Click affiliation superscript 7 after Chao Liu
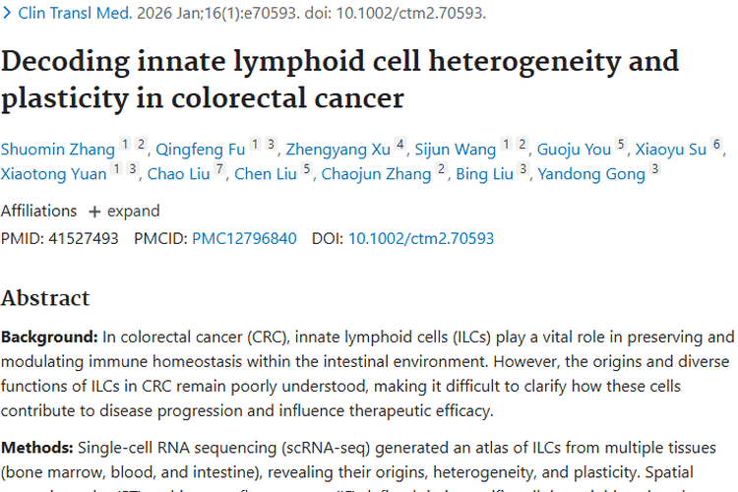738x492 pixels. click(220, 169)
